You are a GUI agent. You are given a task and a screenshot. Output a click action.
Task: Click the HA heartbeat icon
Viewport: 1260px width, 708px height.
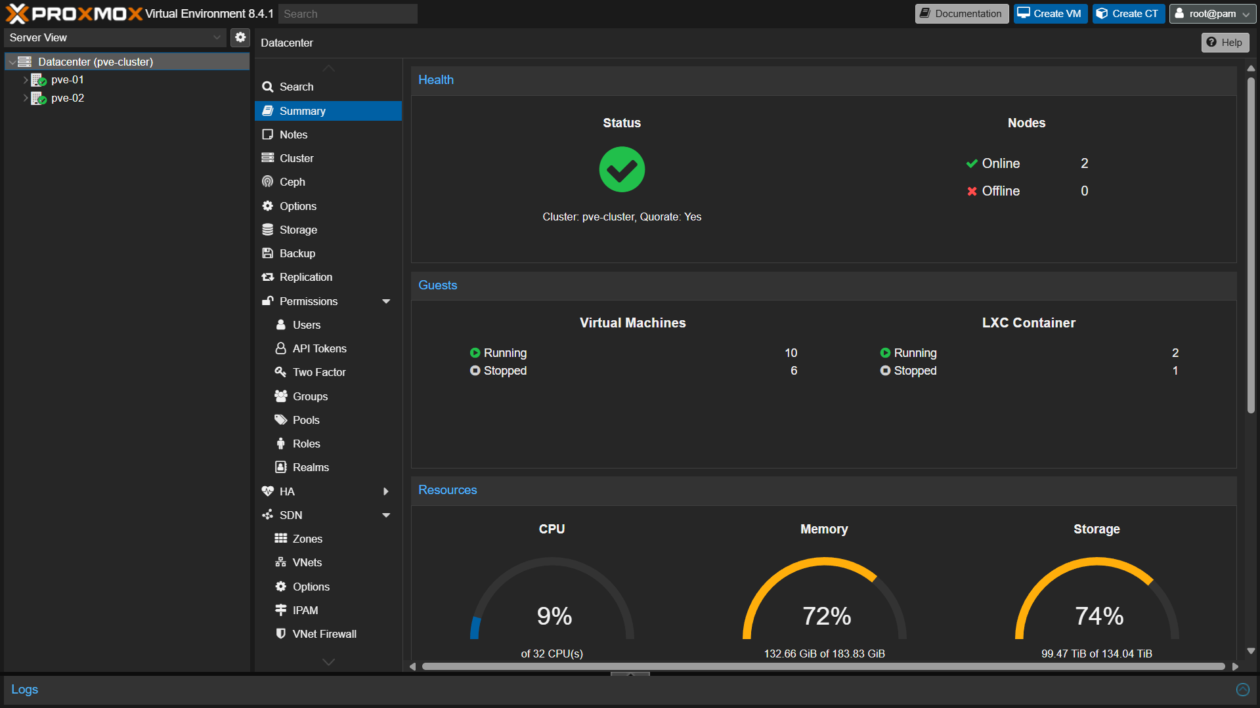click(x=268, y=491)
